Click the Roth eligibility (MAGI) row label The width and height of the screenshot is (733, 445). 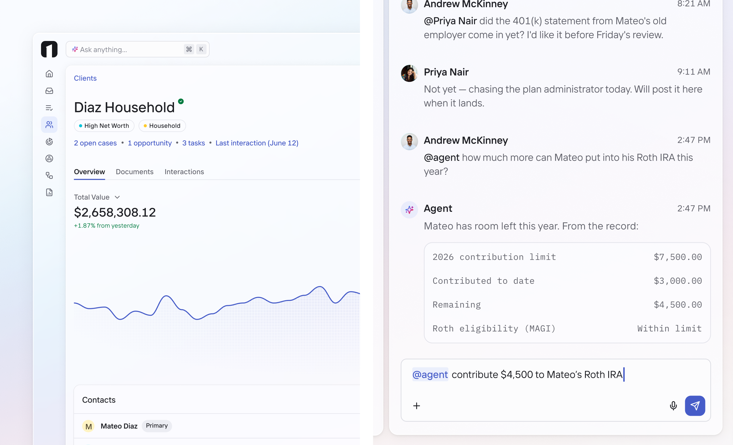pyautogui.click(x=494, y=329)
